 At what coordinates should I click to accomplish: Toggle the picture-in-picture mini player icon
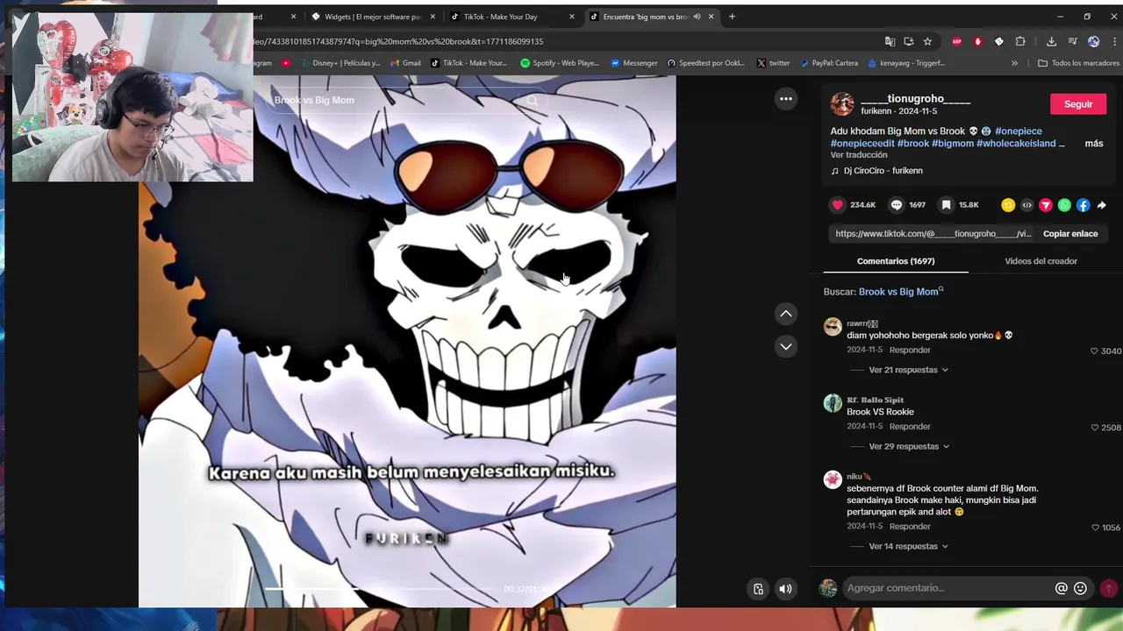758,589
